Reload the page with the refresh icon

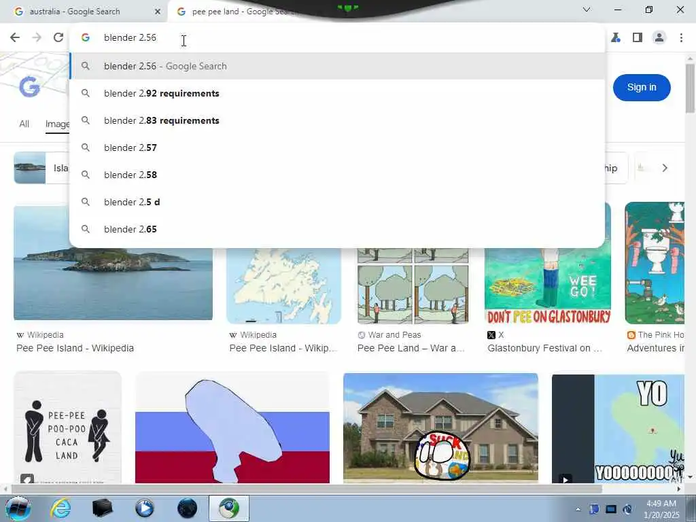coord(58,38)
